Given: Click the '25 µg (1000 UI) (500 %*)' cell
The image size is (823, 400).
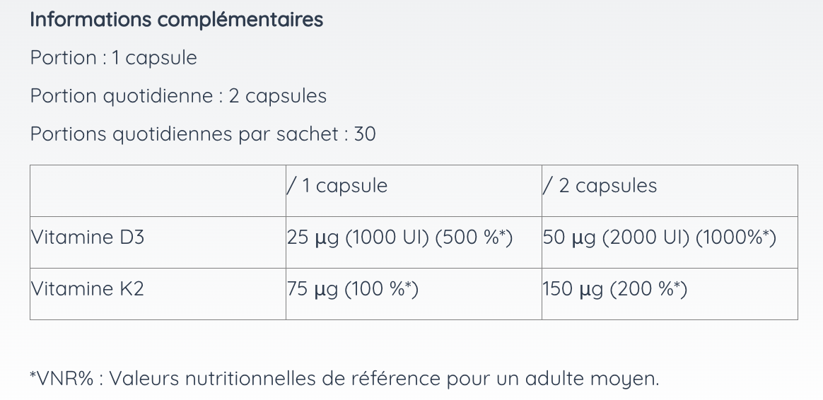Looking at the screenshot, I should click(x=414, y=242).
